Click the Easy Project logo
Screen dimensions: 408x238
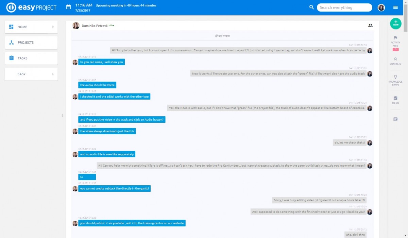[x=31, y=7]
